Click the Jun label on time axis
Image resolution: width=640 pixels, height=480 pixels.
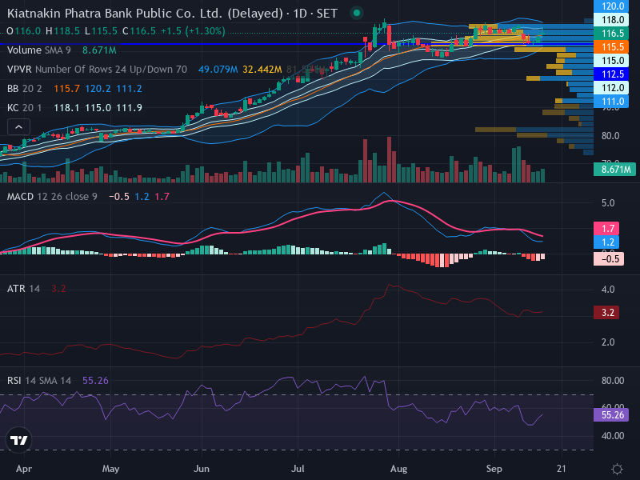[x=202, y=469]
